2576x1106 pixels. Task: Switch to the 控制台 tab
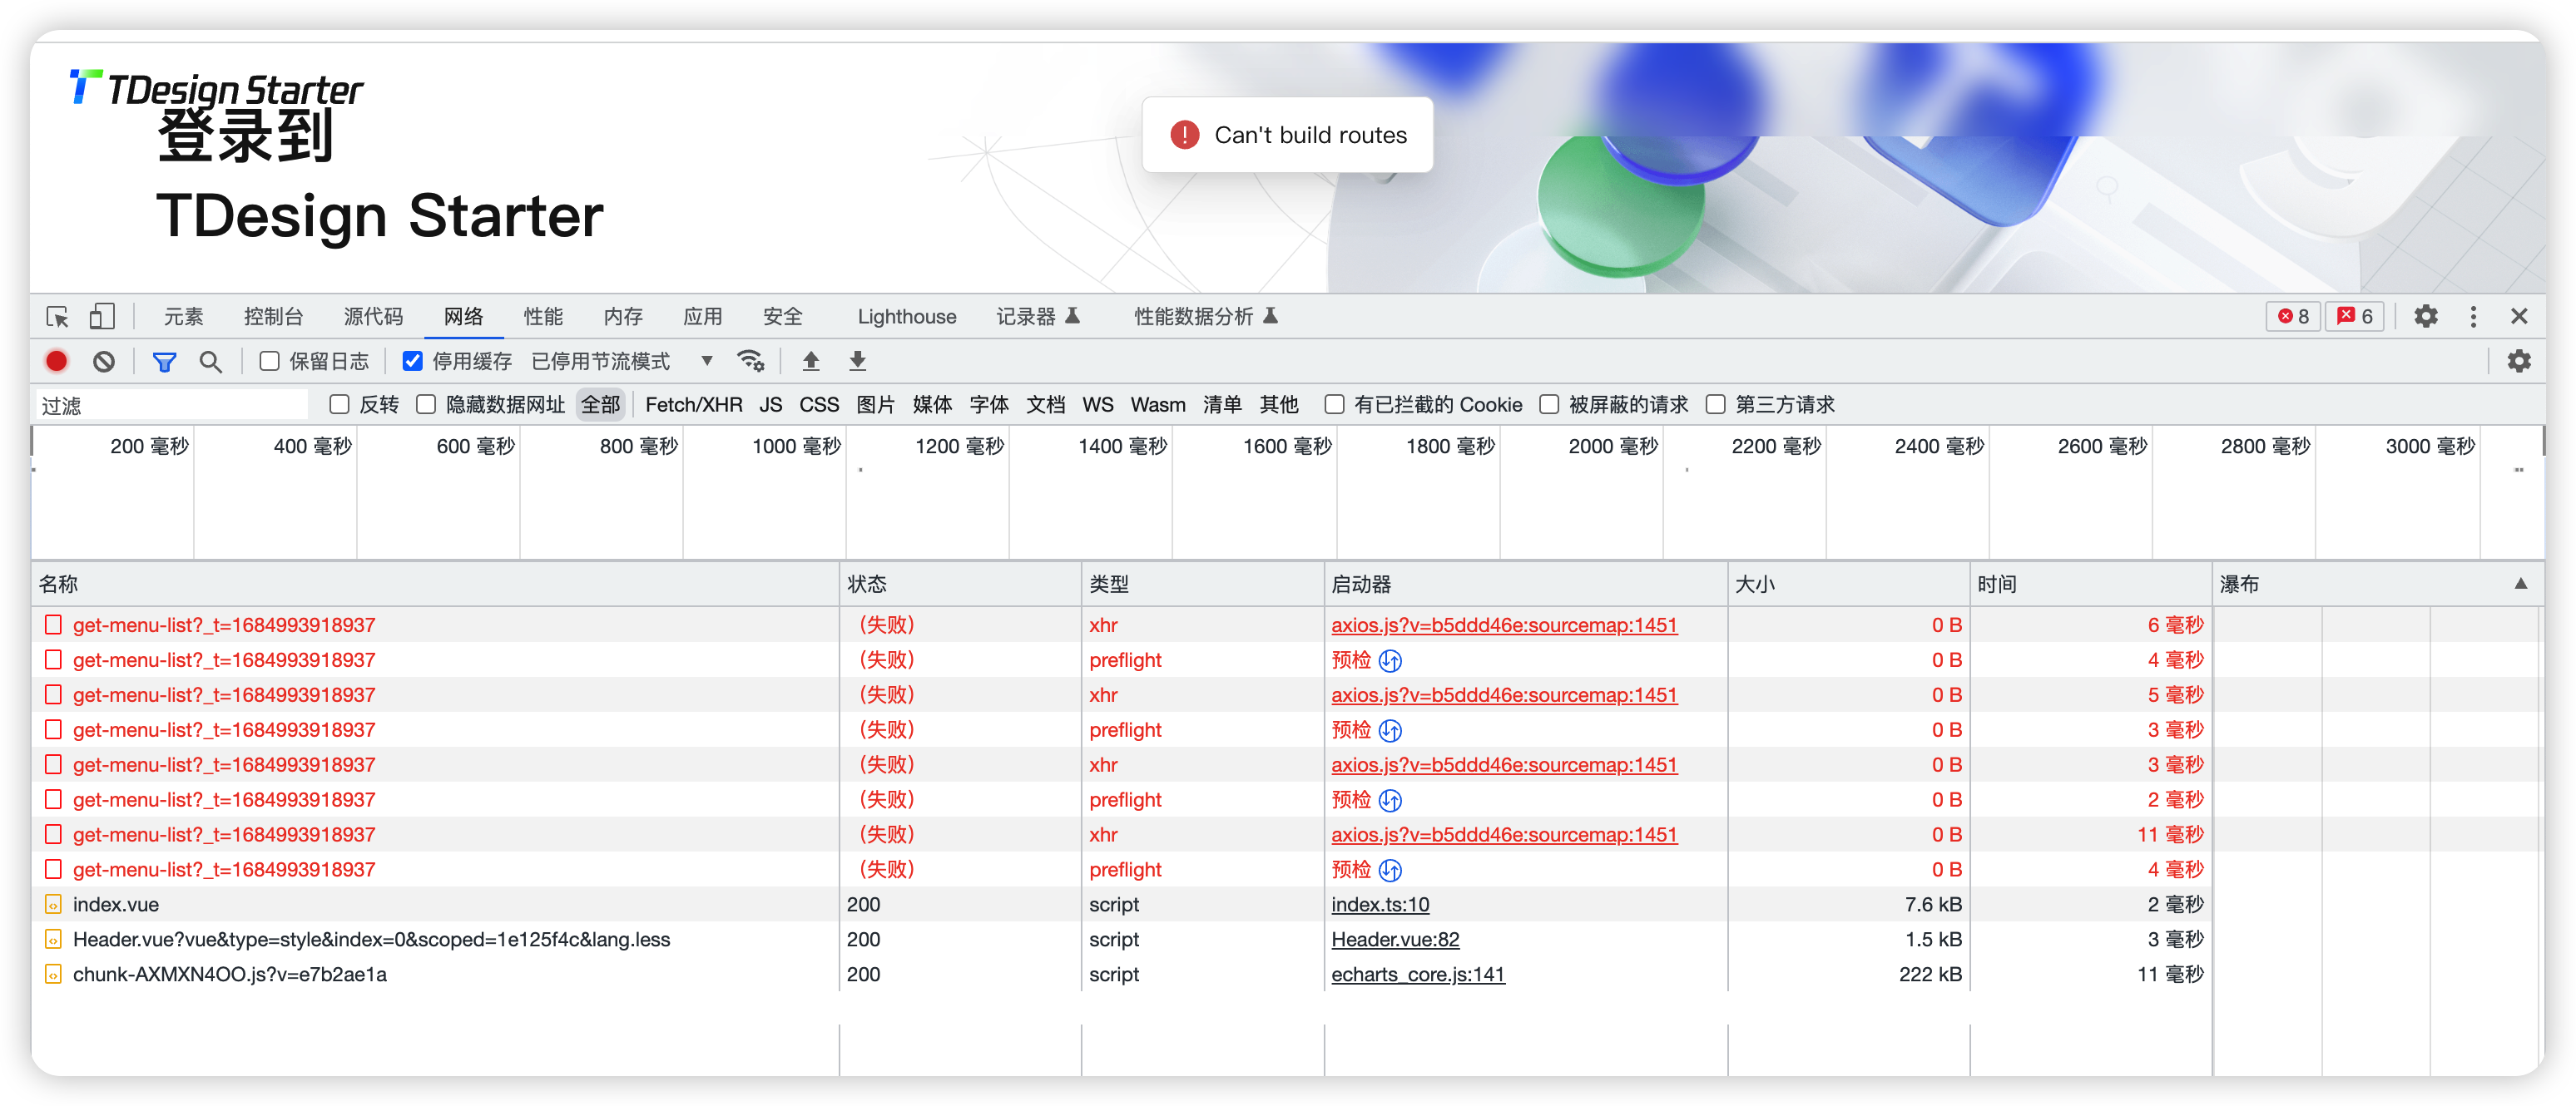click(272, 316)
